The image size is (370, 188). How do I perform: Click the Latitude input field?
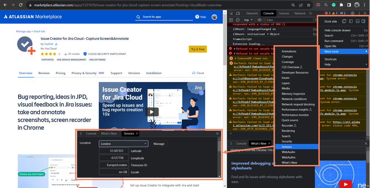click(114, 151)
